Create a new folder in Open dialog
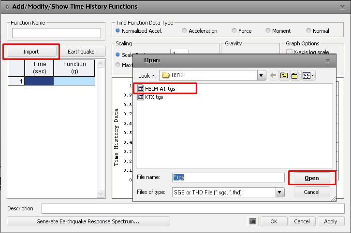The width and height of the screenshot is (351, 233). (295, 75)
